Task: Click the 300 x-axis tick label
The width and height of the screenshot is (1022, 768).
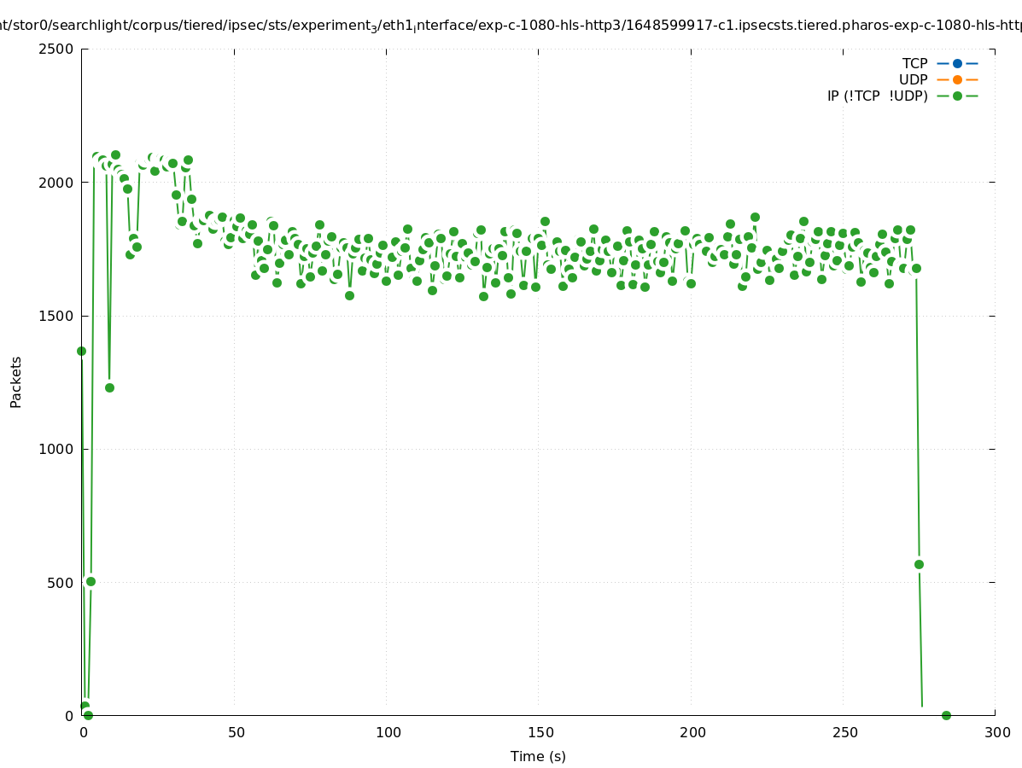Action: click(x=996, y=732)
